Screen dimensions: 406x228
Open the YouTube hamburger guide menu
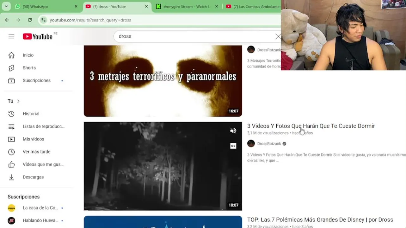click(11, 36)
